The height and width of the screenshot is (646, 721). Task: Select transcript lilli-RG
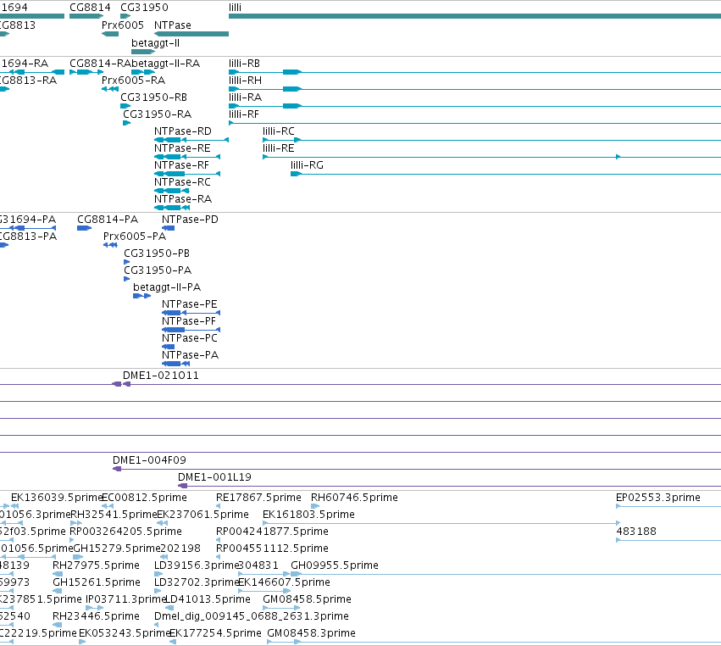coord(308,165)
